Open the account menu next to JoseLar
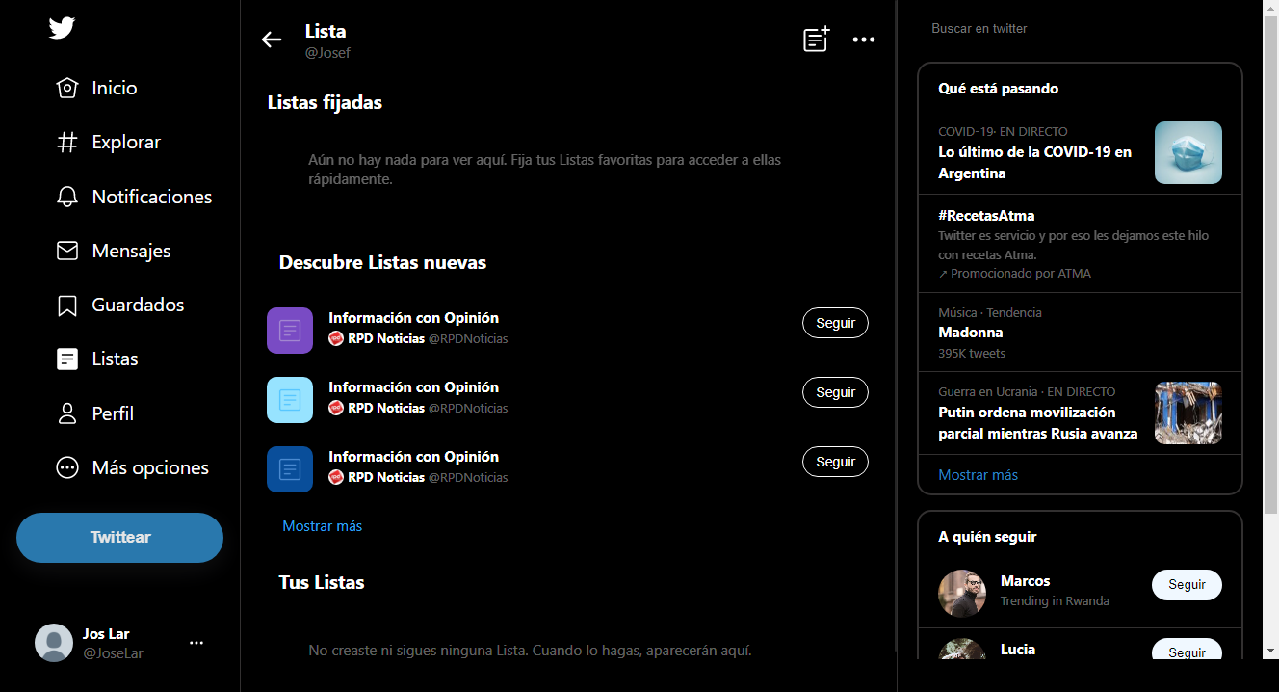 (x=196, y=642)
